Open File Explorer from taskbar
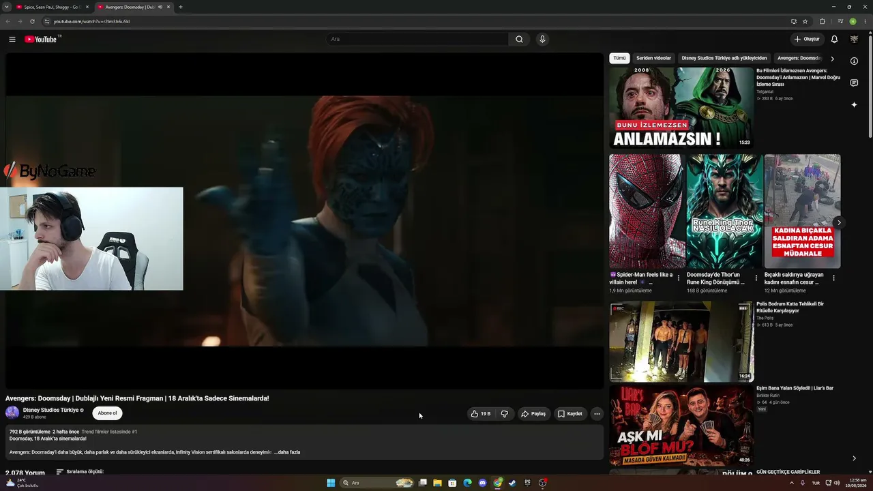Image resolution: width=873 pixels, height=491 pixels. coord(437,483)
